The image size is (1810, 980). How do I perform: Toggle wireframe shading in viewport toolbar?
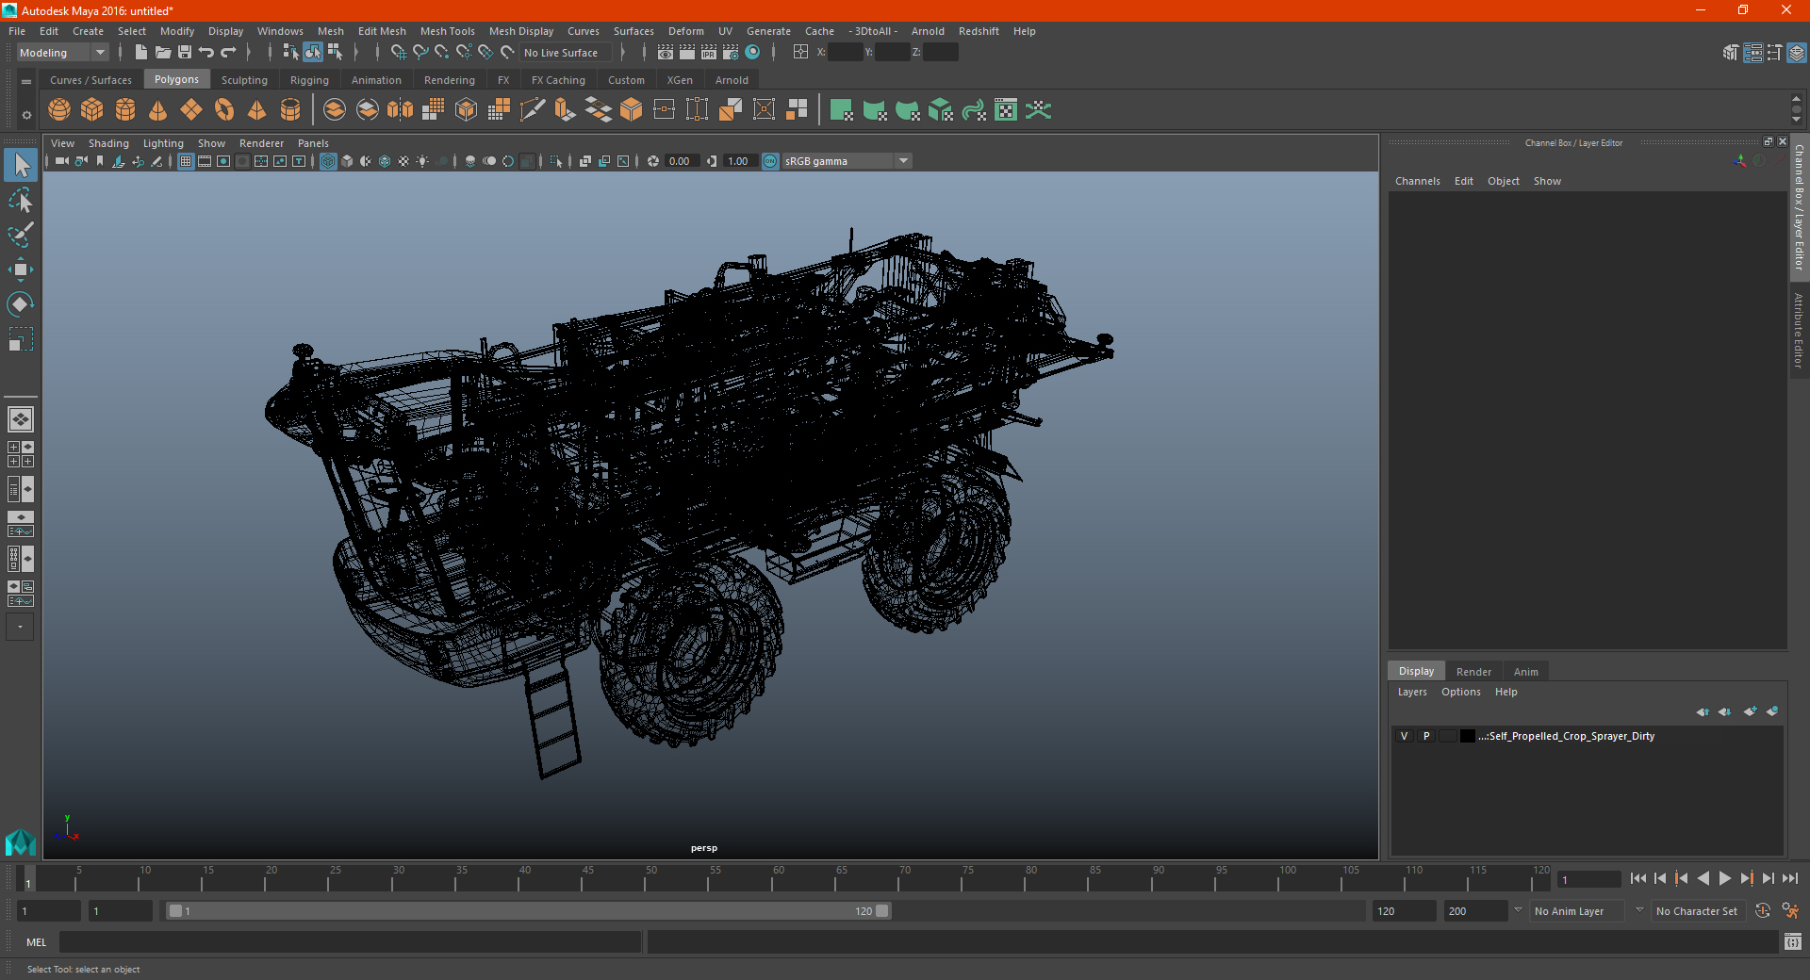(x=328, y=161)
